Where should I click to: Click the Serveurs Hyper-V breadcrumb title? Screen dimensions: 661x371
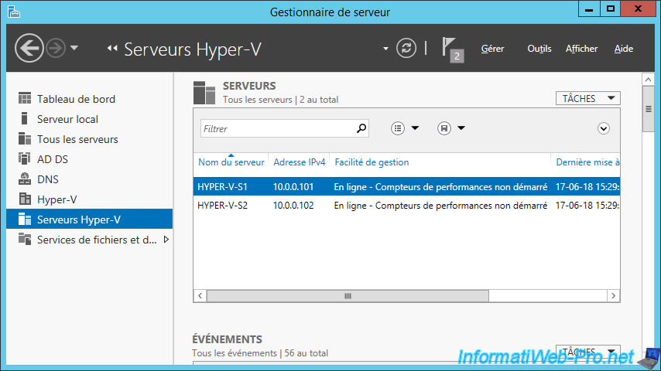coord(193,49)
